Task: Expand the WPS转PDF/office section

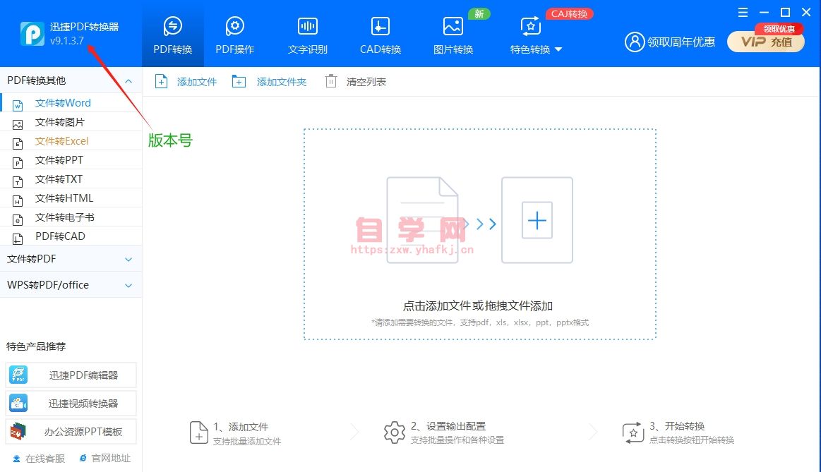Action: tap(128, 286)
